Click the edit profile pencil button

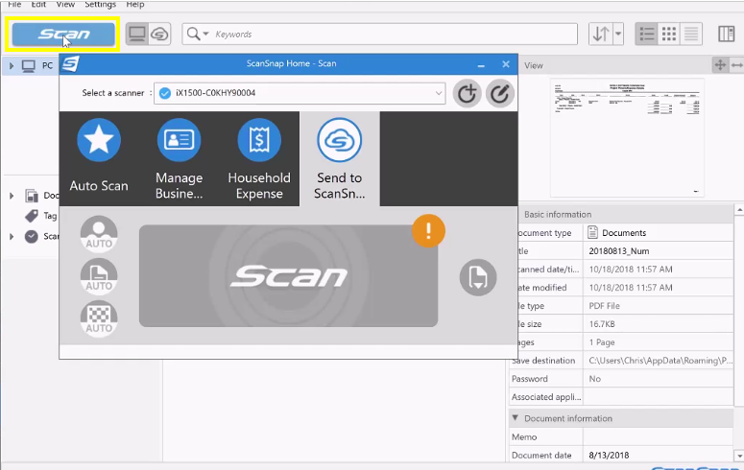[x=499, y=93]
